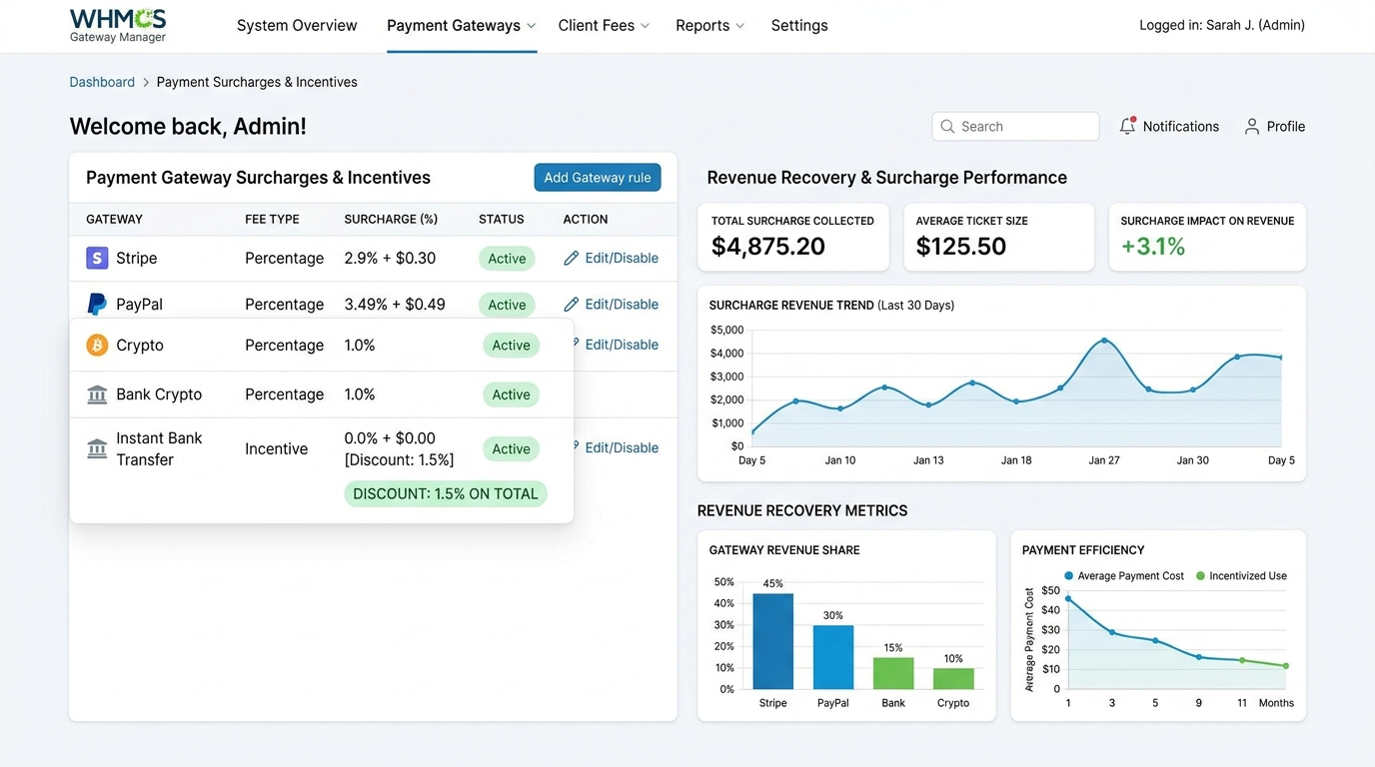Click the Incentivized Use legend dot

(x=1201, y=576)
